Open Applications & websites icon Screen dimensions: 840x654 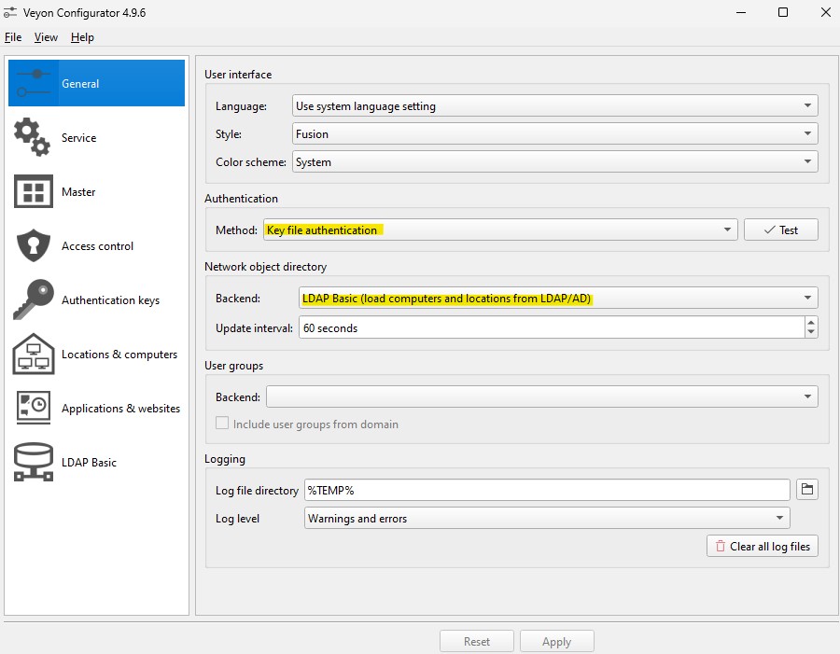(34, 408)
